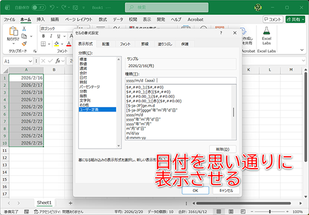Toggle Bold formatting

(x=43, y=36)
